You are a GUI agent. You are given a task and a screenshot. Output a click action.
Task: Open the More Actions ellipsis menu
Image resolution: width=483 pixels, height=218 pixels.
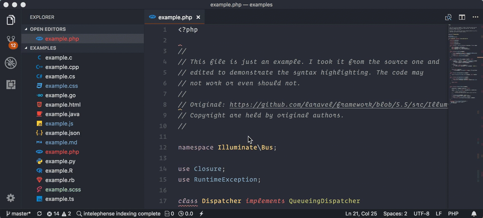[475, 17]
